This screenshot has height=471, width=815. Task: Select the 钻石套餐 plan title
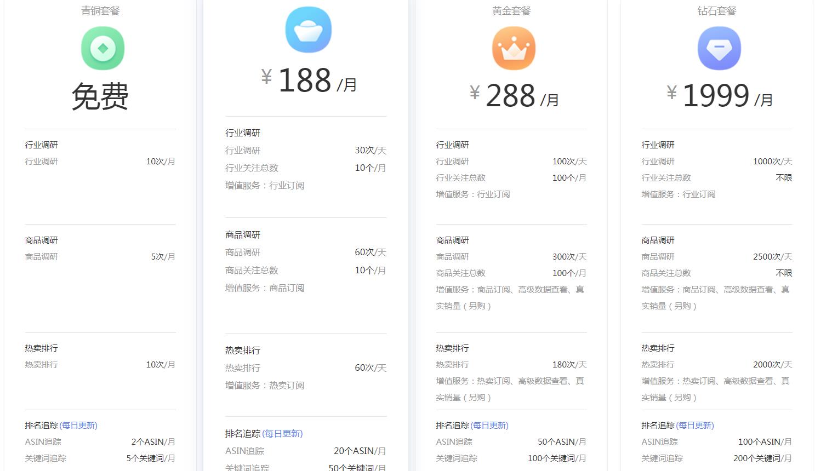717,11
